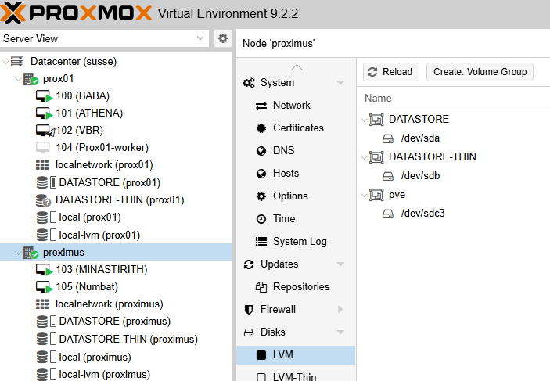Select VM 101 (ATHENA) monitor icon
The image size is (550, 381).
[x=44, y=113]
